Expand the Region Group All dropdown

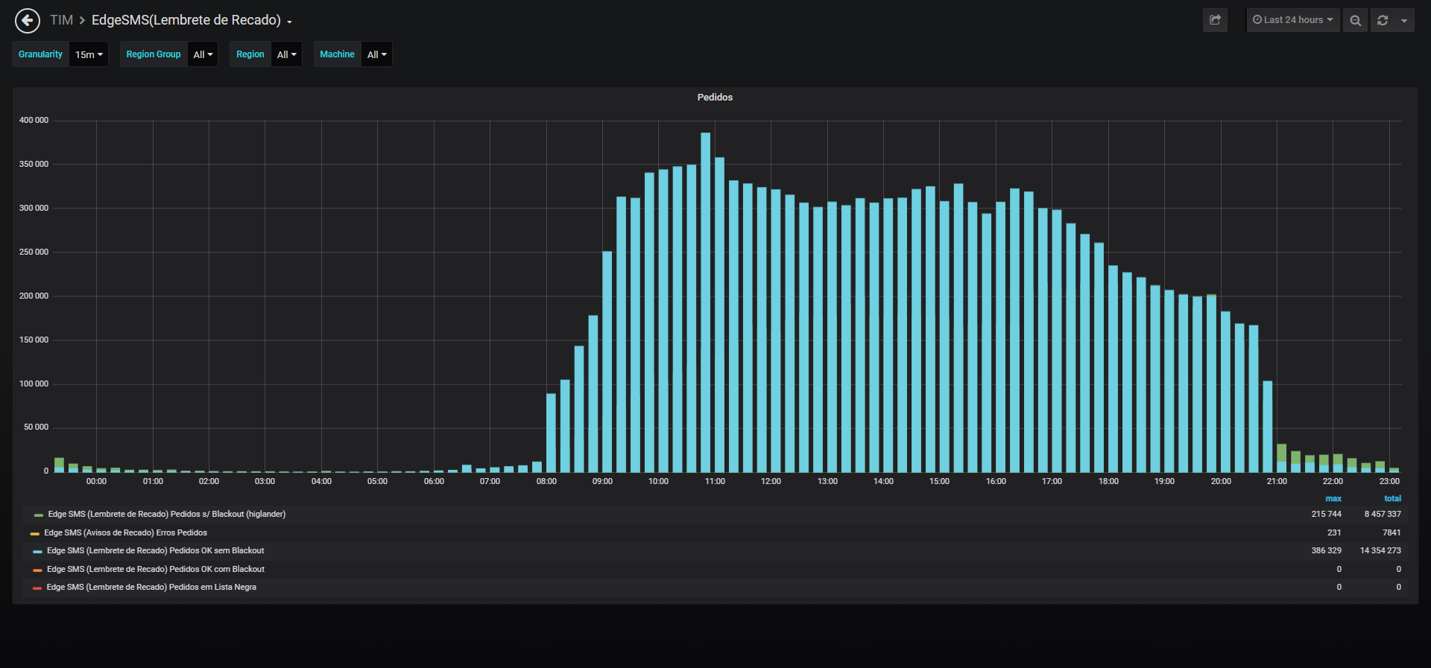[203, 54]
